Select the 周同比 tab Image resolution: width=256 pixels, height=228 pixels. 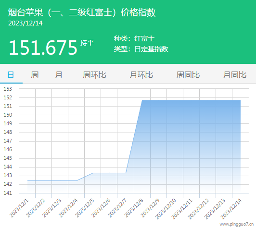(x=188, y=75)
